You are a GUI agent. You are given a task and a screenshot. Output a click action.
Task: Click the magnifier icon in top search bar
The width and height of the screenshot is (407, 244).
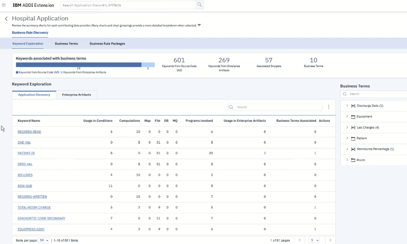[x=199, y=5]
